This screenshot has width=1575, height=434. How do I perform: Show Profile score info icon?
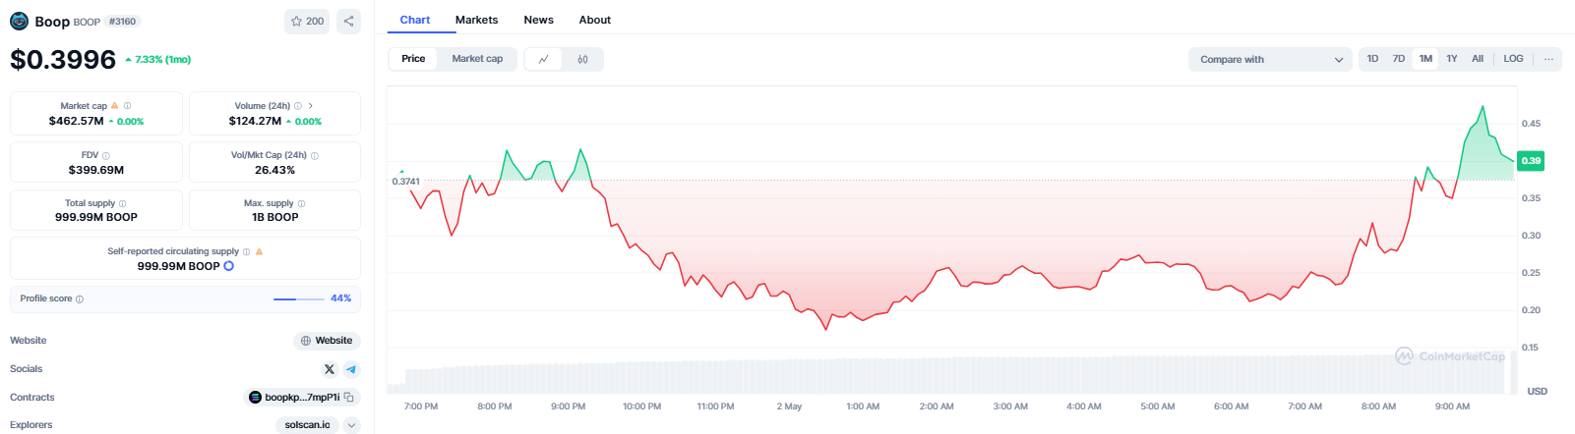[80, 298]
